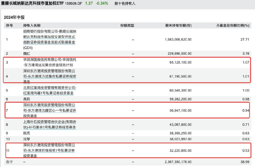Viewport: 255px width, 167px height.
Task: Click share value 32,220,800.00
Action: (x=181, y=151)
